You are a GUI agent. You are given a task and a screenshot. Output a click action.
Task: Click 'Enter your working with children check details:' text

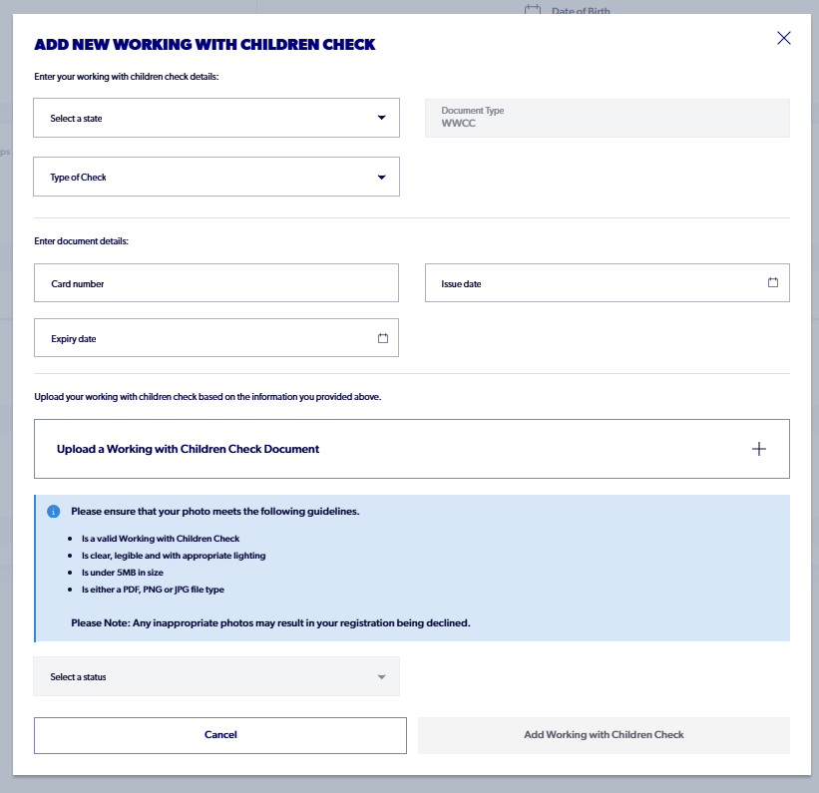point(127,76)
